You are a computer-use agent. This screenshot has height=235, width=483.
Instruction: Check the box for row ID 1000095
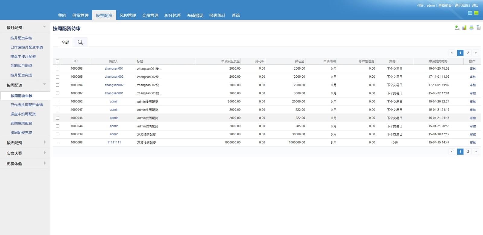click(57, 77)
